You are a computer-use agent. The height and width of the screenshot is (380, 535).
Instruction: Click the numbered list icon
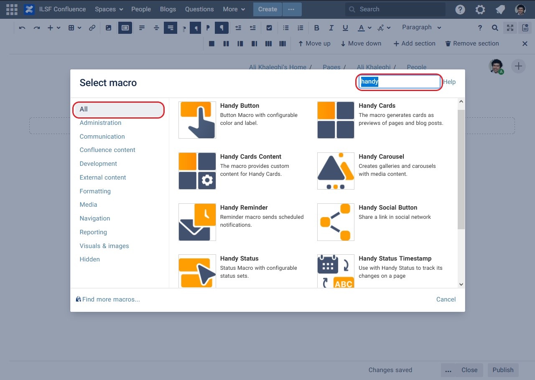click(x=300, y=28)
